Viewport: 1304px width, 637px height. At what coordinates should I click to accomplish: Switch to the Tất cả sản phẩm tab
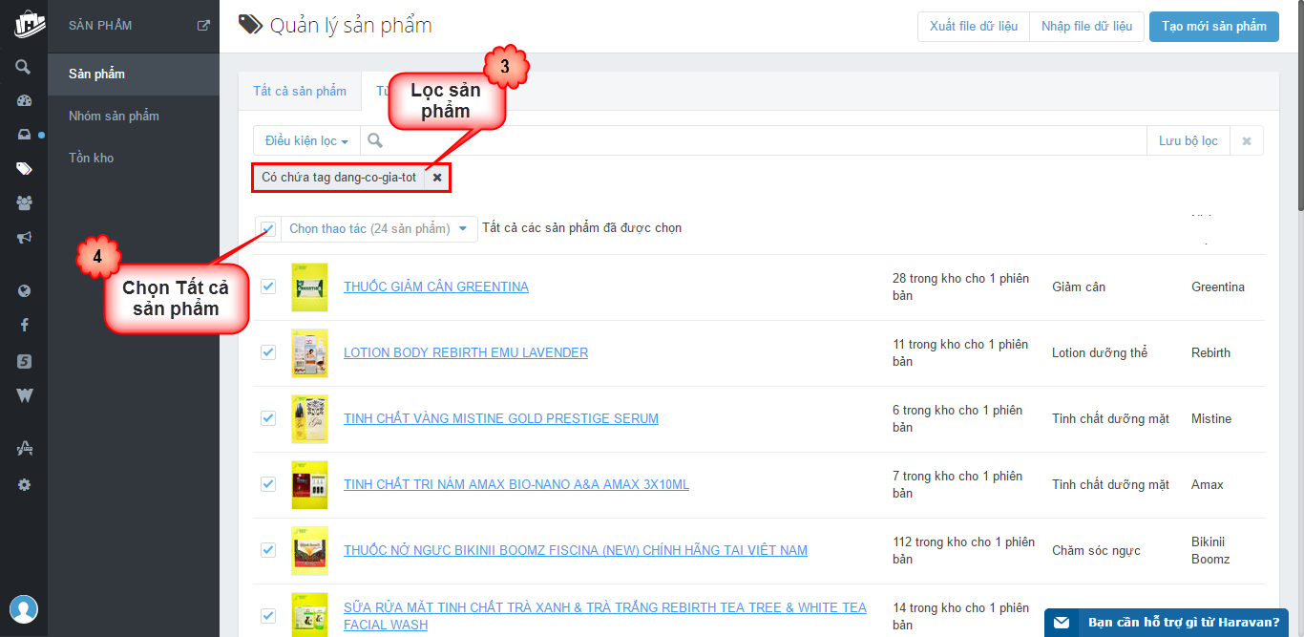coord(300,91)
